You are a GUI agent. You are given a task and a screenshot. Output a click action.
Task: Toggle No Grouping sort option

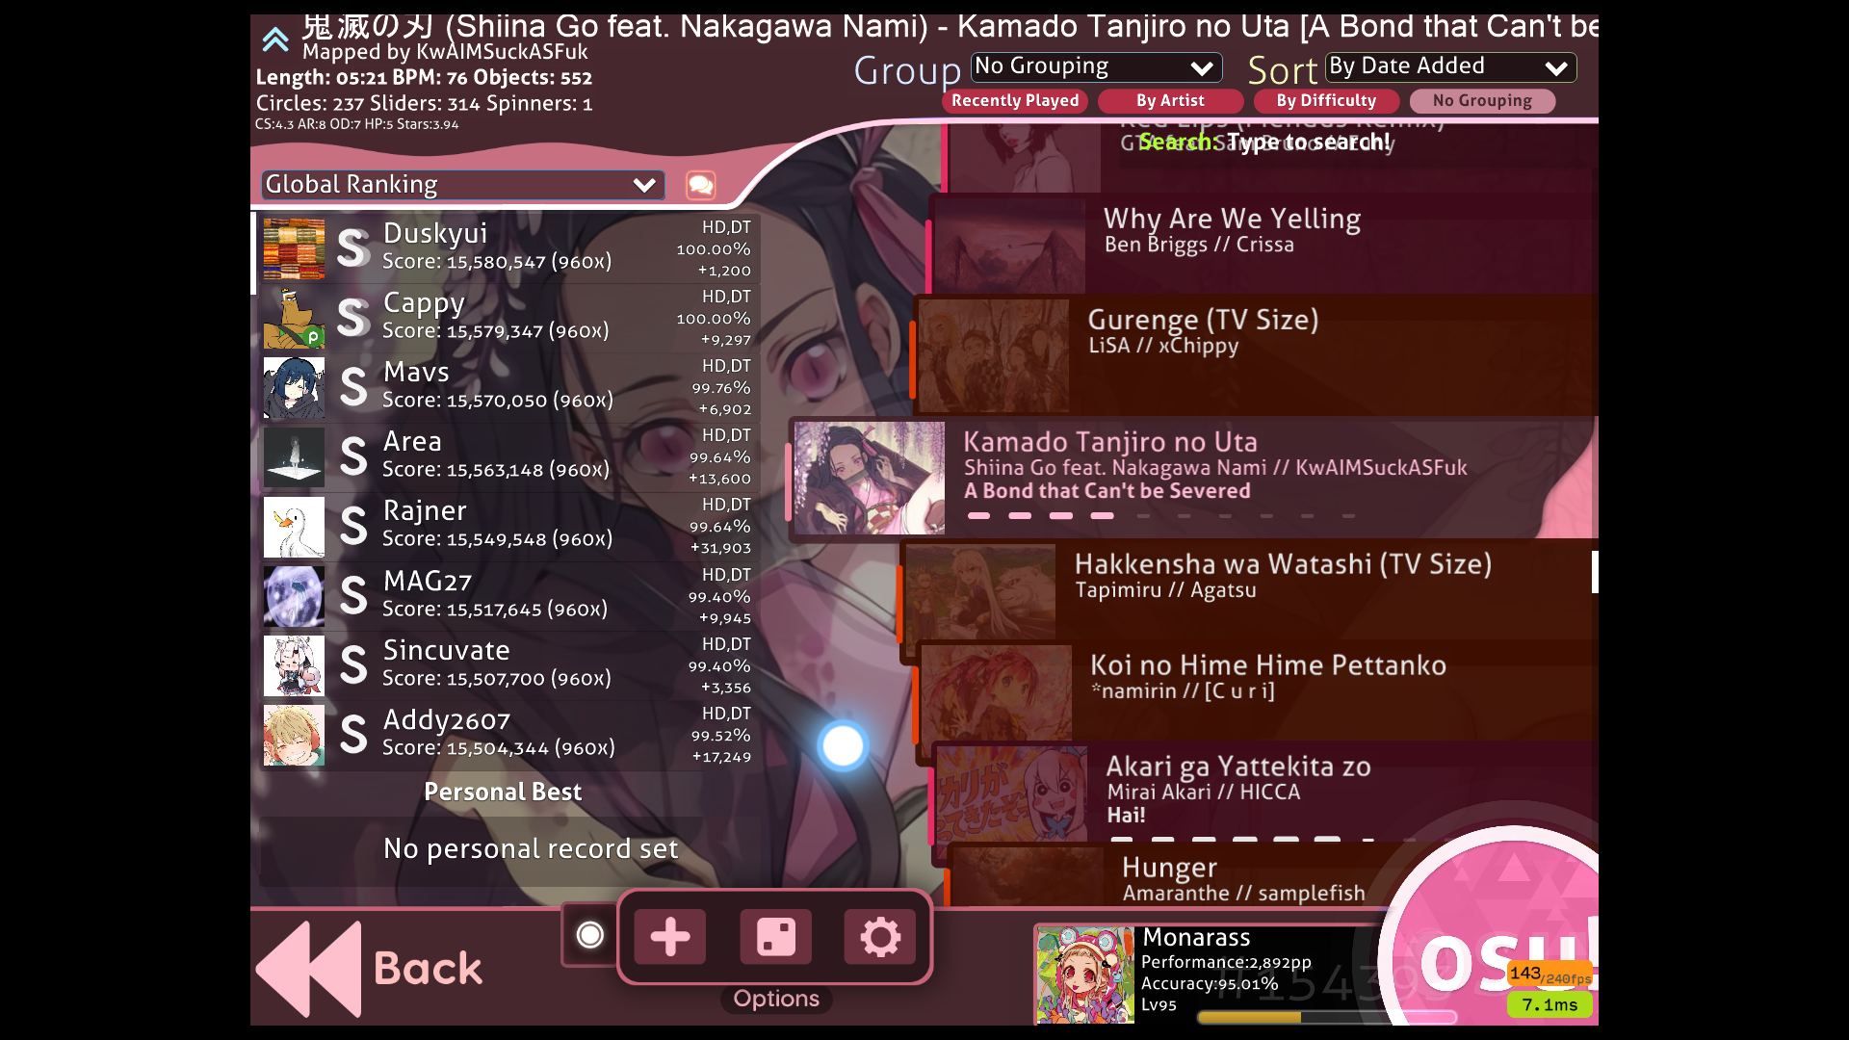click(1481, 100)
